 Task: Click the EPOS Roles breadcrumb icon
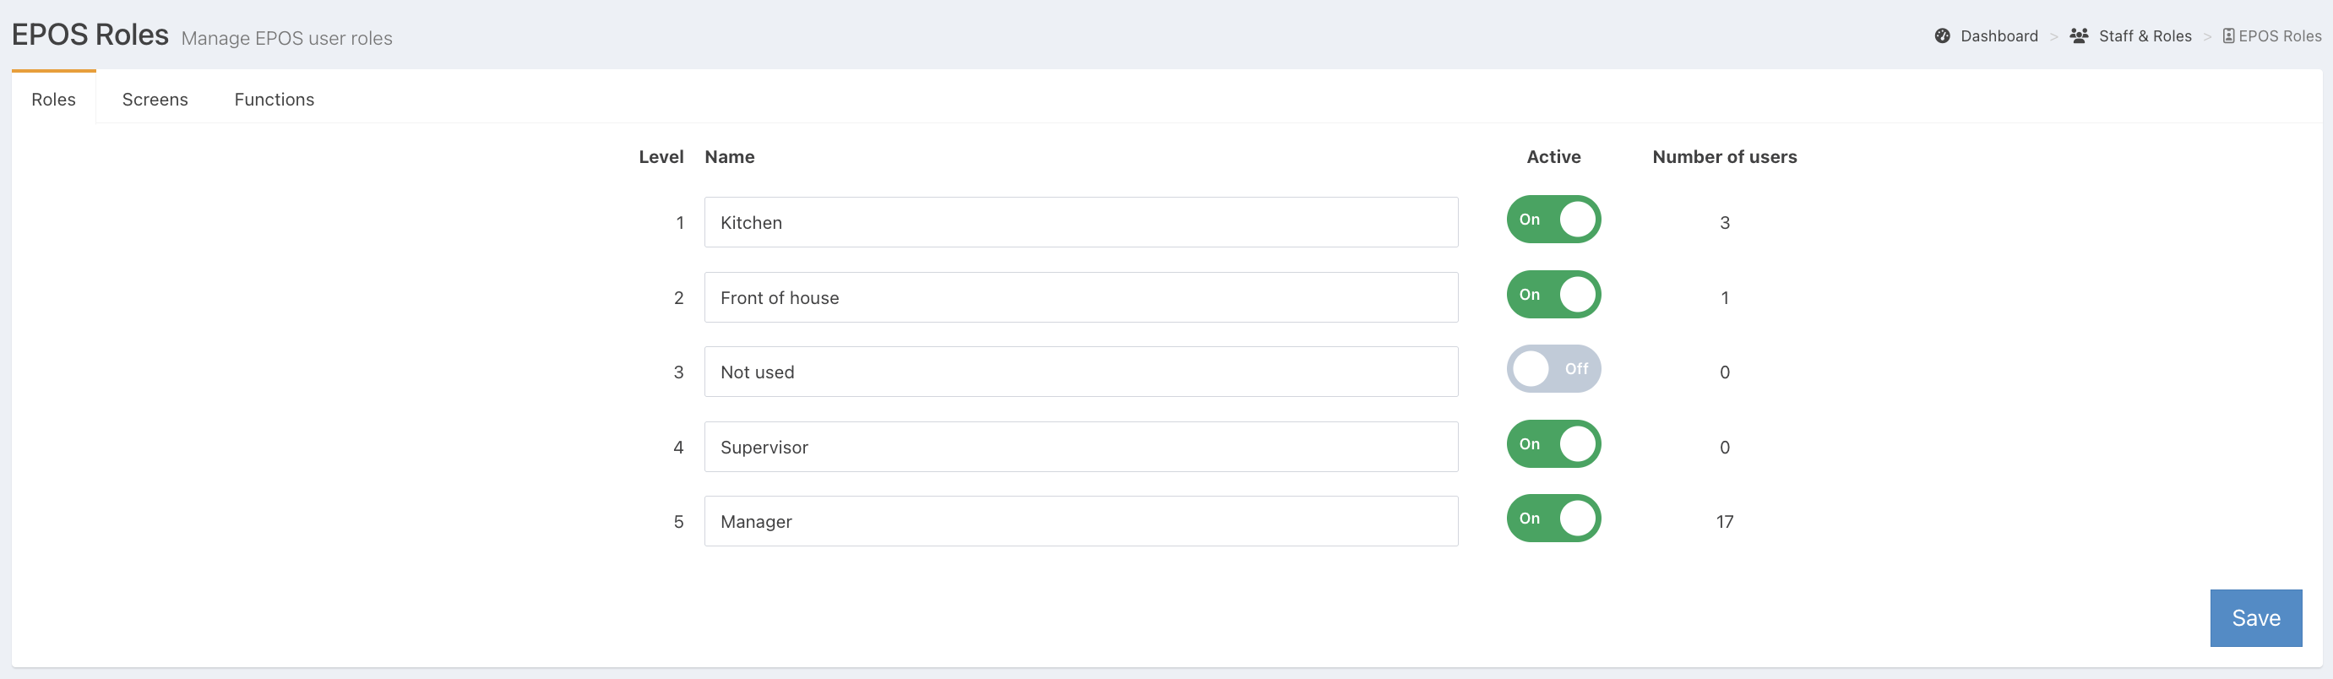[2228, 36]
